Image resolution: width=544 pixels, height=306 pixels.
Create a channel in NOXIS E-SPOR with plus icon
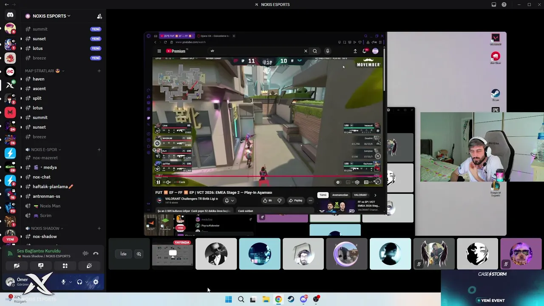click(99, 150)
